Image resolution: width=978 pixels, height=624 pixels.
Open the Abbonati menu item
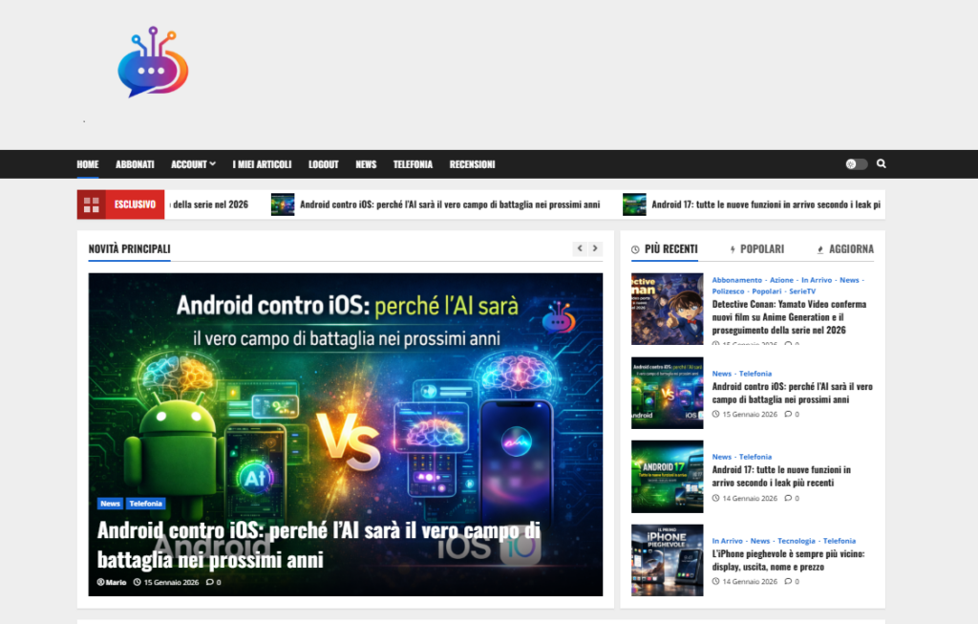[x=135, y=164]
